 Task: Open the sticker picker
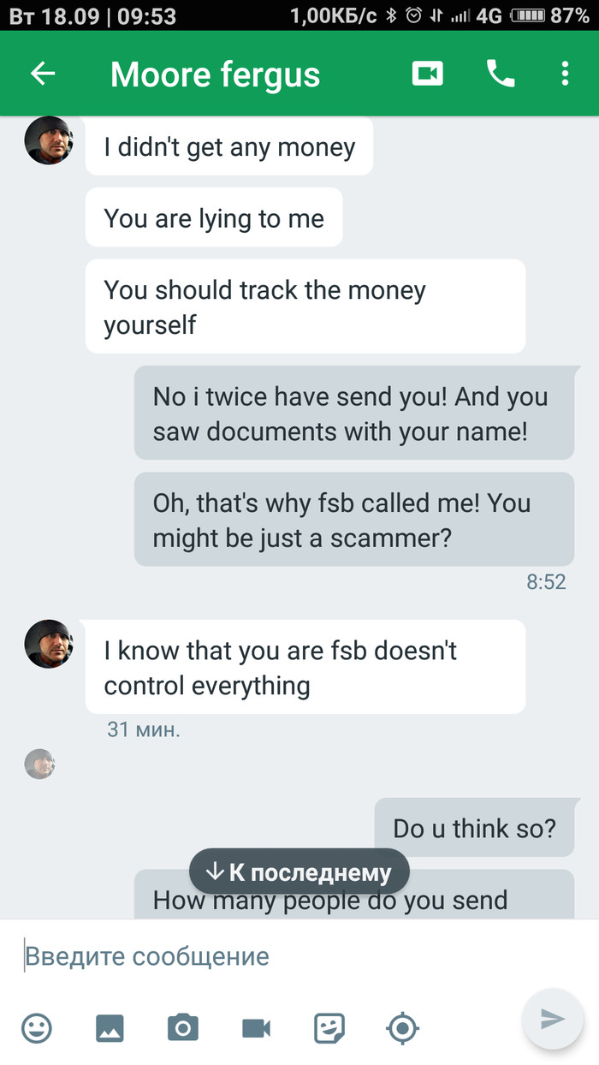point(329,1026)
